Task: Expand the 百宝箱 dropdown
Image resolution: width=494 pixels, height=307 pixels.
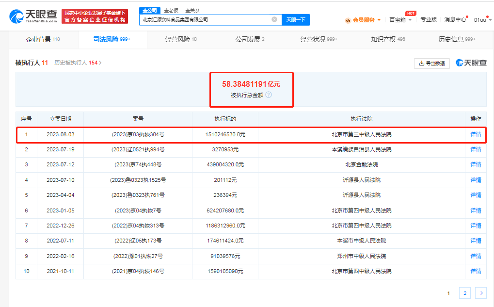Action: (400, 20)
